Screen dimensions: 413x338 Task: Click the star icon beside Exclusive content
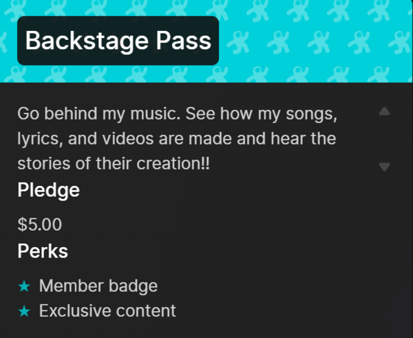click(x=24, y=311)
